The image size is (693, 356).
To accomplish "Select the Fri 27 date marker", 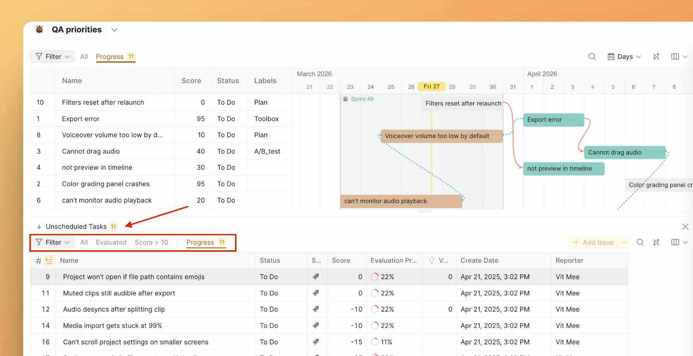I will pos(431,86).
